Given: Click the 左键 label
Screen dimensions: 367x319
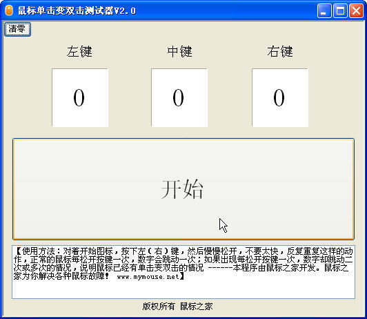Looking at the screenshot, I should pos(79,52).
